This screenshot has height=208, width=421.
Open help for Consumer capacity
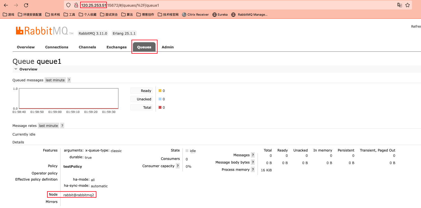click(x=178, y=166)
